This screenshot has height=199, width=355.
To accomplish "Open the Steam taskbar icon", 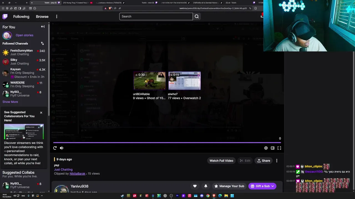I will (x=122, y=196).
